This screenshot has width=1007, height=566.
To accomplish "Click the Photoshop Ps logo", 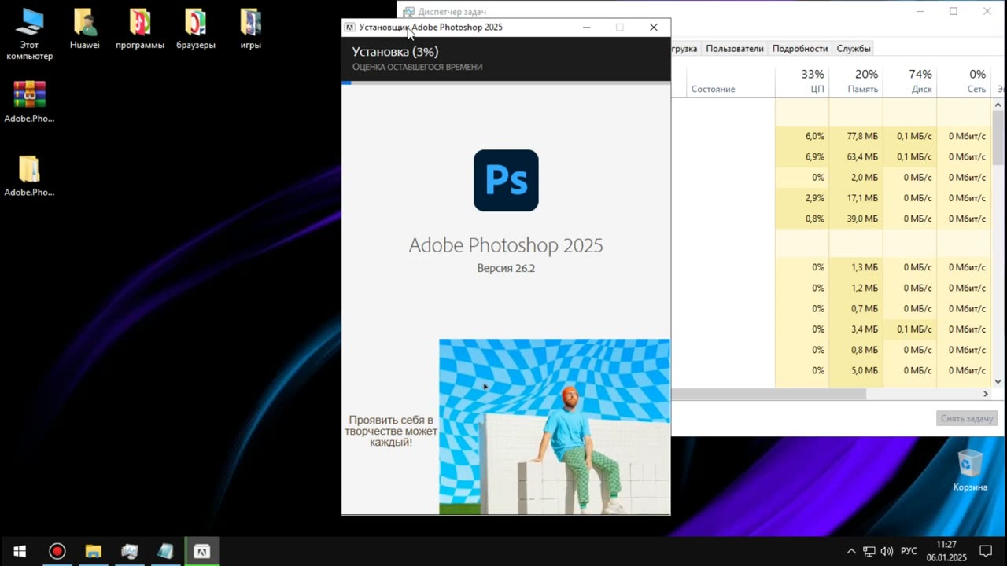I will [x=506, y=180].
